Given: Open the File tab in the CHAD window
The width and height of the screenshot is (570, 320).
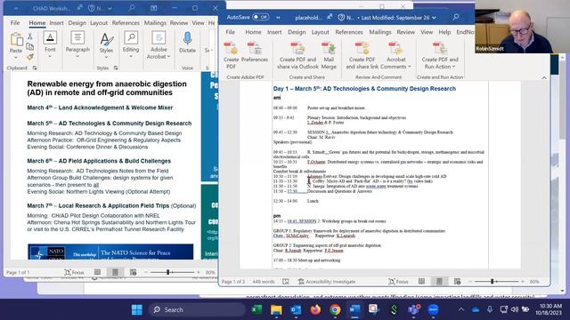Looking at the screenshot, I should pyautogui.click(x=15, y=22).
